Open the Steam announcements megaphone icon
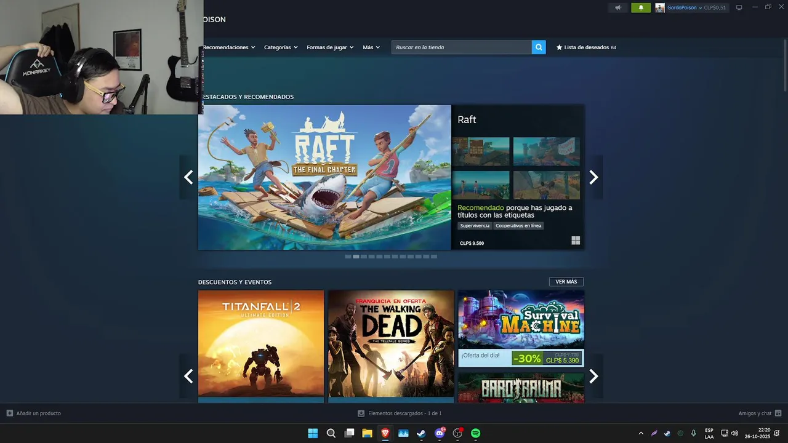This screenshot has width=788, height=443. click(618, 8)
